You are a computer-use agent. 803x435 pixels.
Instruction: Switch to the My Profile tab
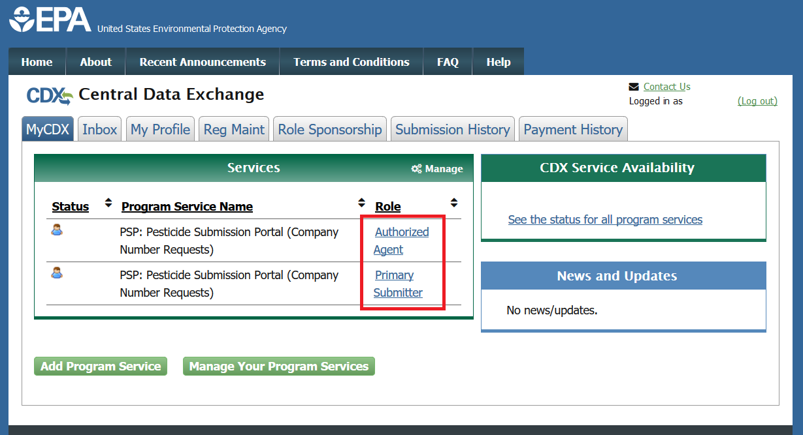point(160,129)
